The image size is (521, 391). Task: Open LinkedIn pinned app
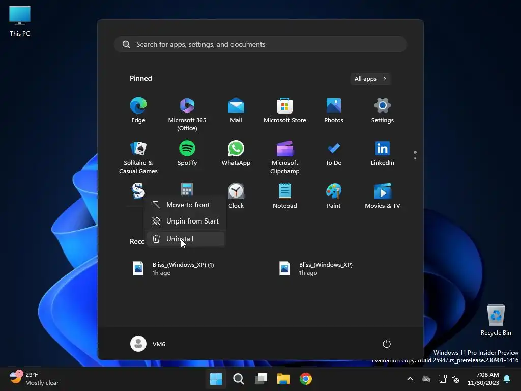pos(383,153)
